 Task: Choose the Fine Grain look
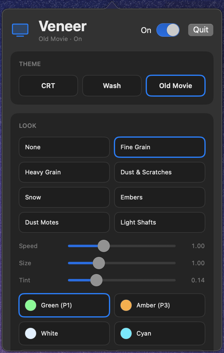coord(160,147)
